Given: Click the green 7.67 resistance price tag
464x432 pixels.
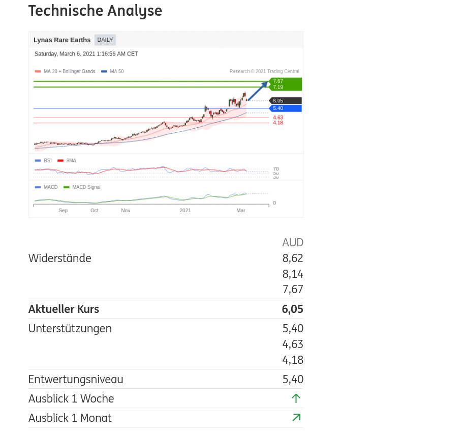Looking at the screenshot, I should pos(286,81).
